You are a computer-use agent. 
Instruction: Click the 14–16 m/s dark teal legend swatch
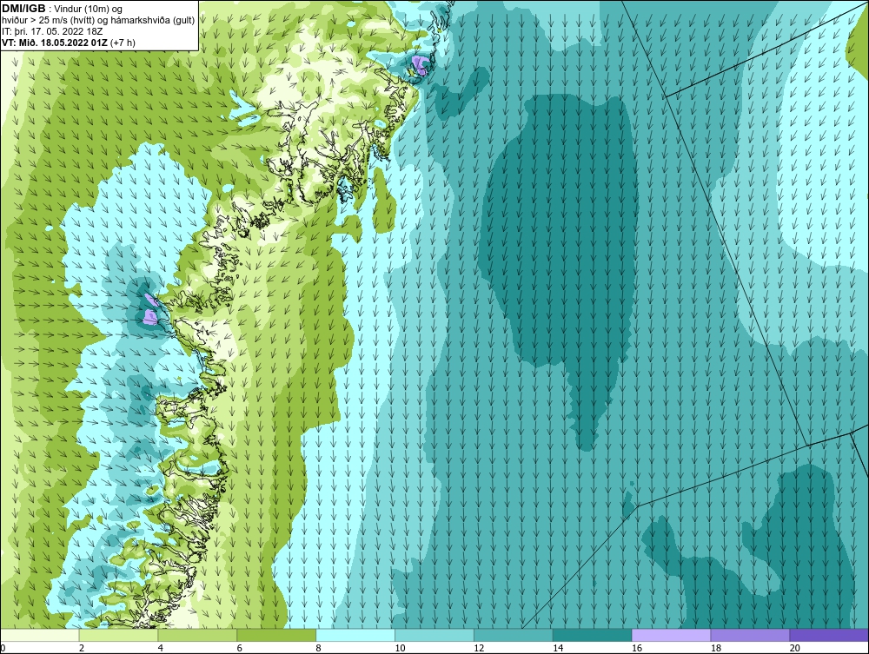593,635
